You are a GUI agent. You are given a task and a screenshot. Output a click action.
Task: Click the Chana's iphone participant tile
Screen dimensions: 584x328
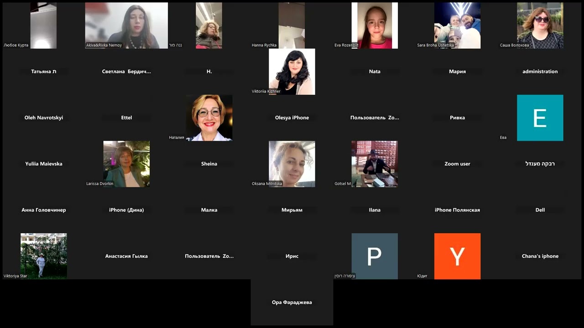(x=540, y=256)
